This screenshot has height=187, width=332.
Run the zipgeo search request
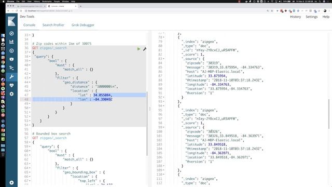click(139, 49)
